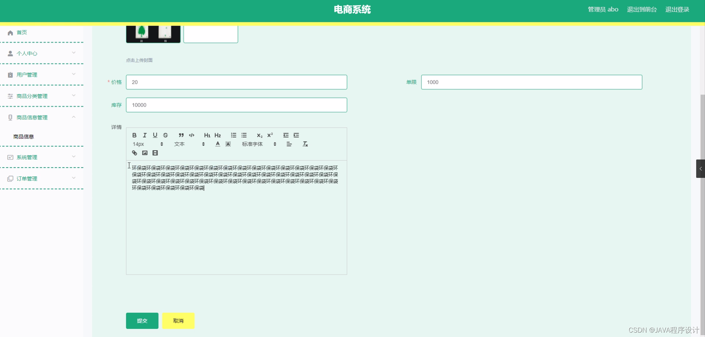705x337 pixels.
Task: Insert a hyperlink in the details editor
Action: (134, 153)
